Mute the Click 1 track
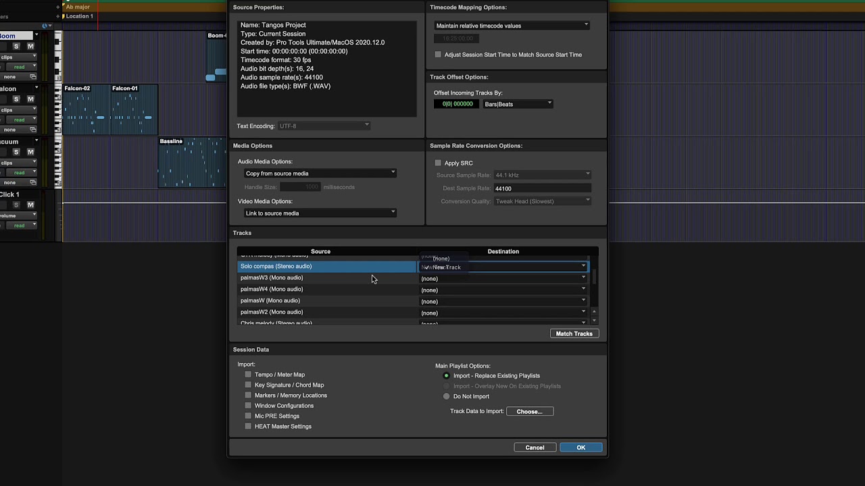 click(30, 205)
